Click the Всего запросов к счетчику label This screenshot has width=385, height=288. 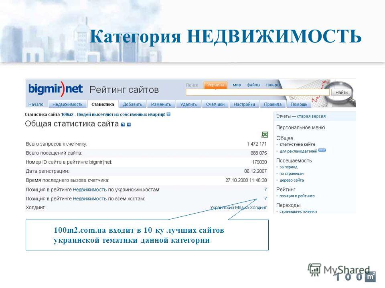pos(57,144)
